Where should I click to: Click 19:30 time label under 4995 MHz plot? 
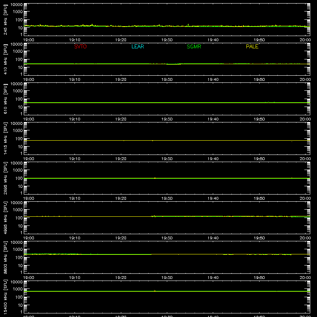click(167, 238)
